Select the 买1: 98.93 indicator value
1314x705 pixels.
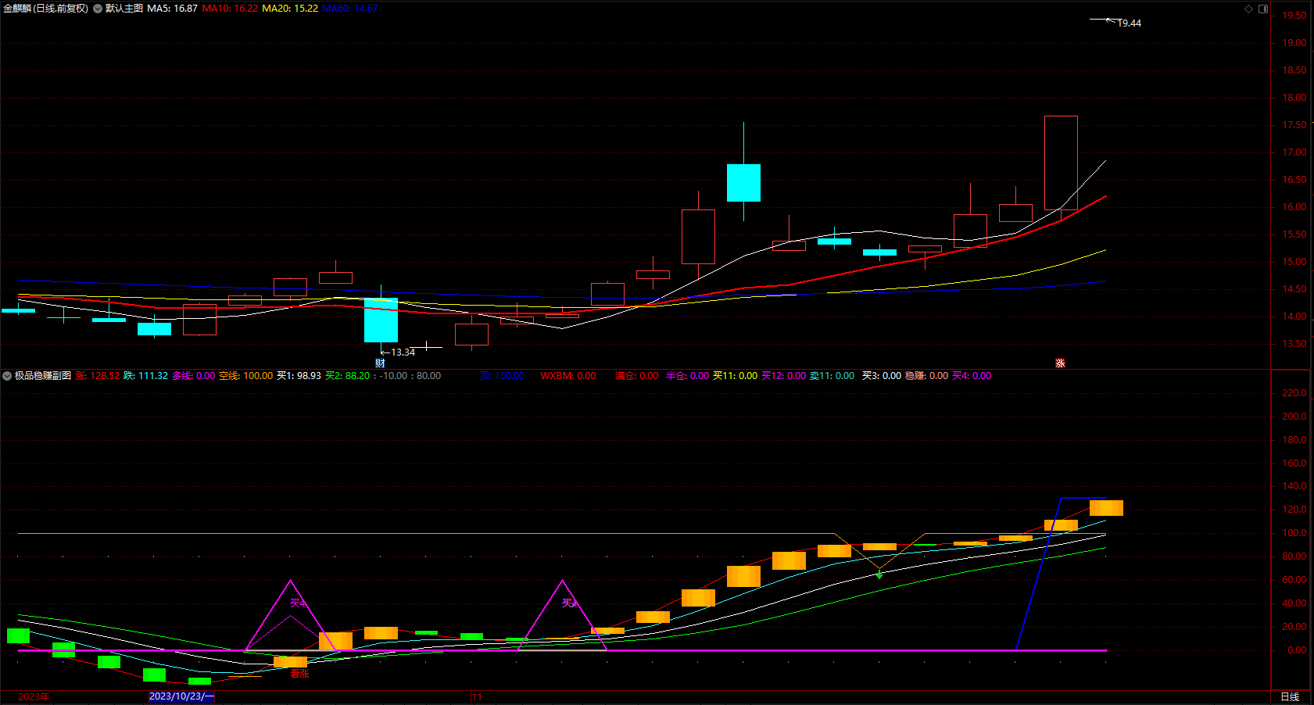click(299, 376)
